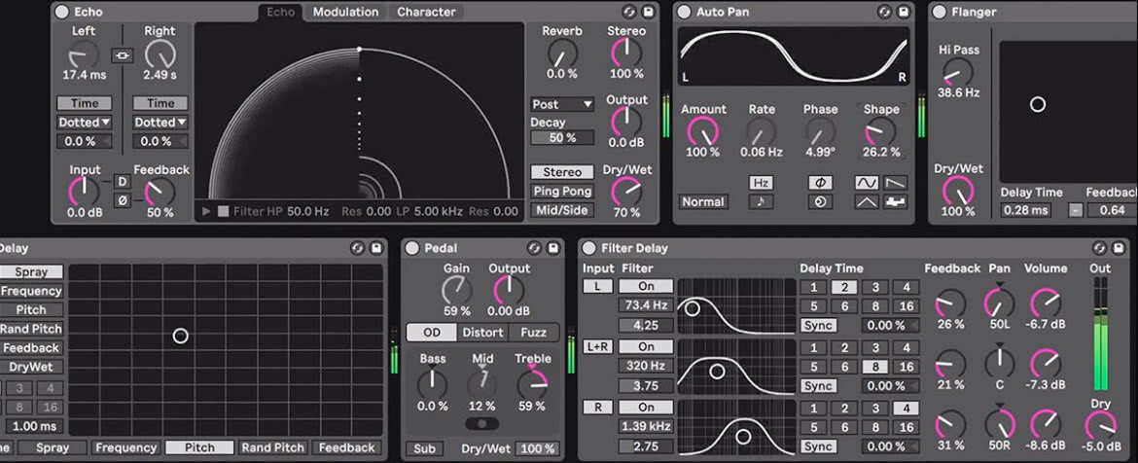The width and height of the screenshot is (1138, 463).
Task: Toggle the Auto Pan device power button
Action: click(684, 12)
